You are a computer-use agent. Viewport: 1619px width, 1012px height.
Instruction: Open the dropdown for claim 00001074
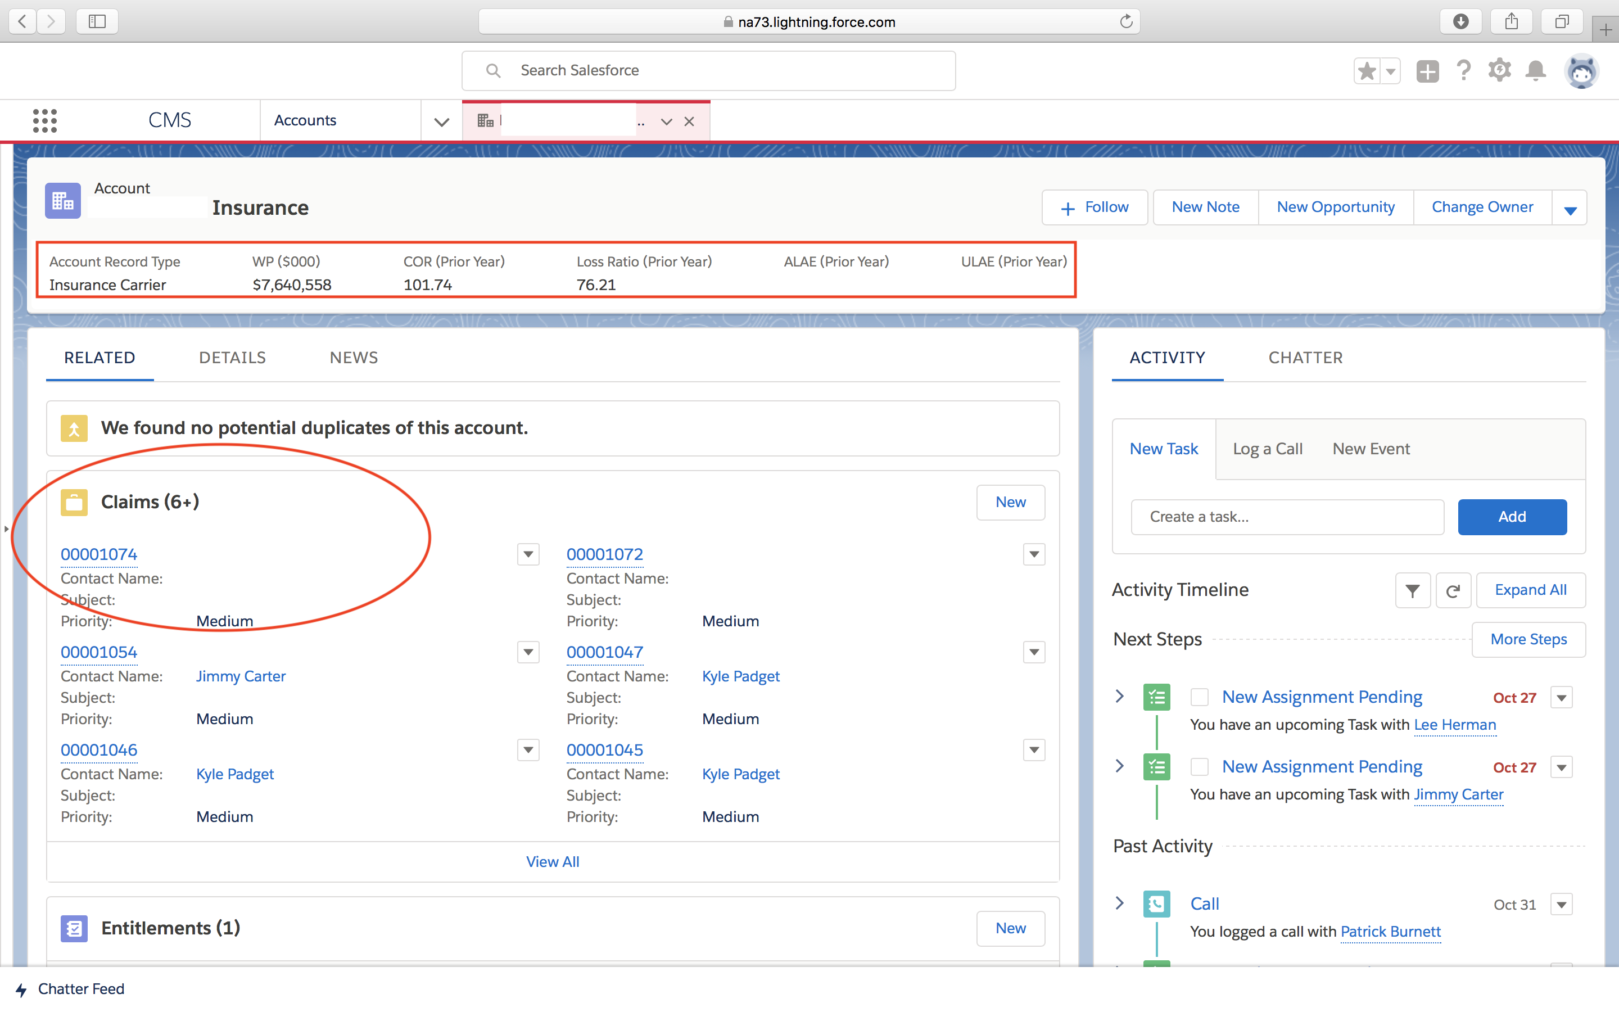point(528,554)
